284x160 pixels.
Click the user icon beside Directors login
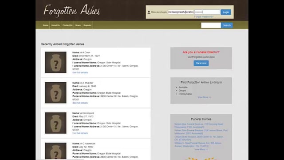tap(149, 12)
